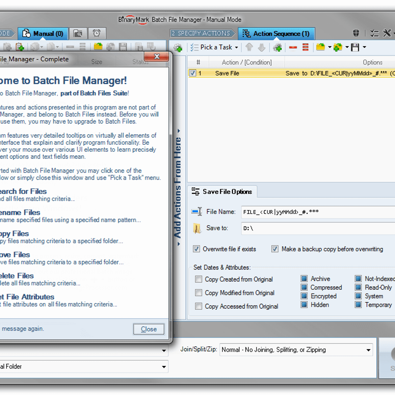Viewport: 395px width, 395px height.
Task: Click the Copy Files link
Action: coord(14,233)
